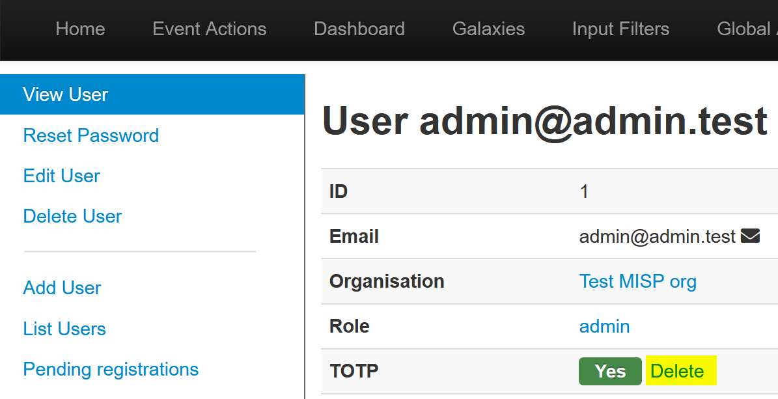Click Delete User in the sidebar
Viewport: 778px width, 399px height.
point(72,216)
